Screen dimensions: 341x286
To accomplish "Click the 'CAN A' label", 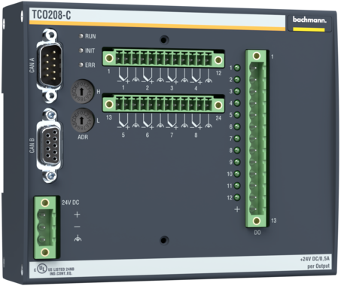I will (x=32, y=65).
